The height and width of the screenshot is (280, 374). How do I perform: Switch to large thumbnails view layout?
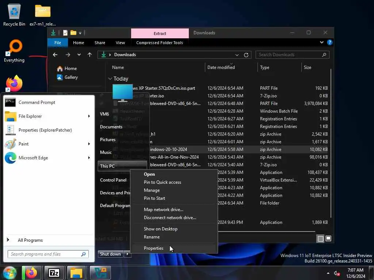tap(328, 238)
